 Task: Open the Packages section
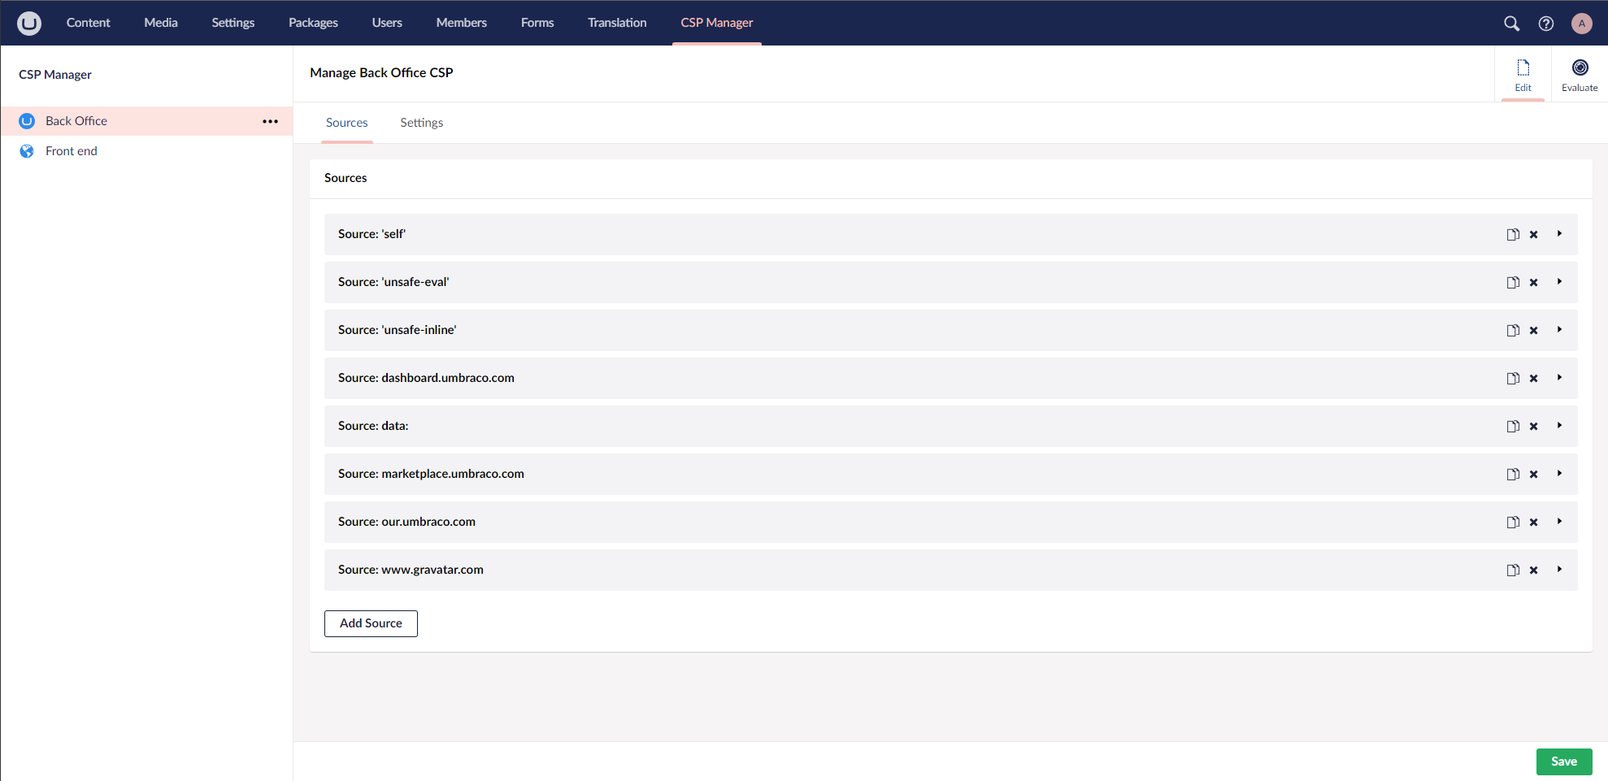(313, 23)
